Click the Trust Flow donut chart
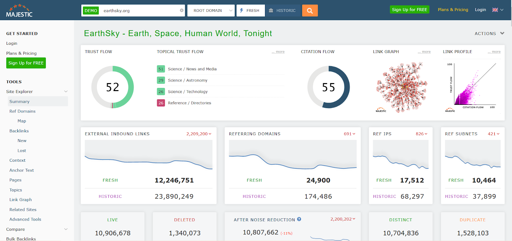This screenshot has width=512, height=241. point(113,87)
